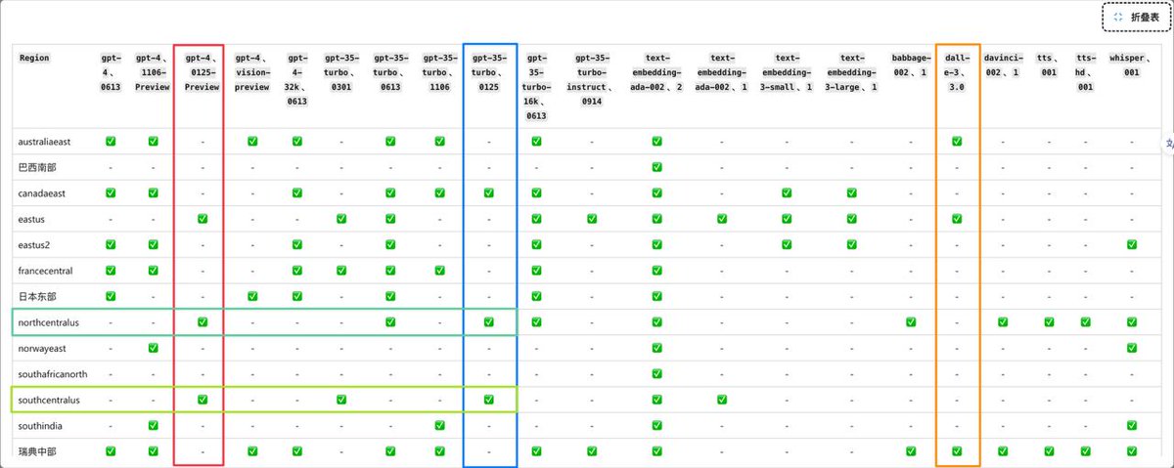
Task: Click the eastus region row label
Action: (x=32, y=219)
